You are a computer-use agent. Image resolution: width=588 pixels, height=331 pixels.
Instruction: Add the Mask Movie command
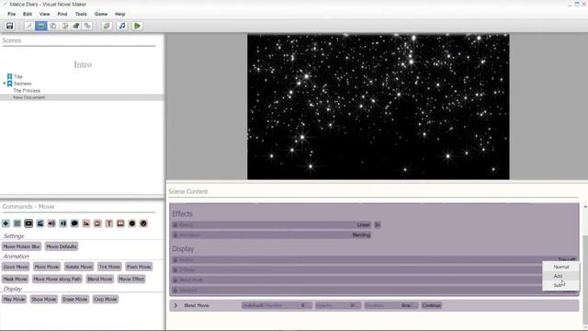(15, 280)
